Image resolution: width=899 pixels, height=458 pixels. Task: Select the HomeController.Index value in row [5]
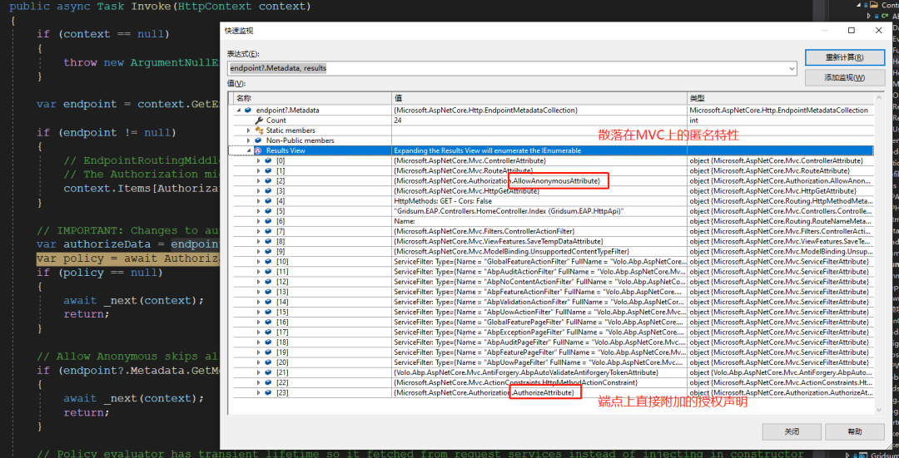[x=539, y=211]
